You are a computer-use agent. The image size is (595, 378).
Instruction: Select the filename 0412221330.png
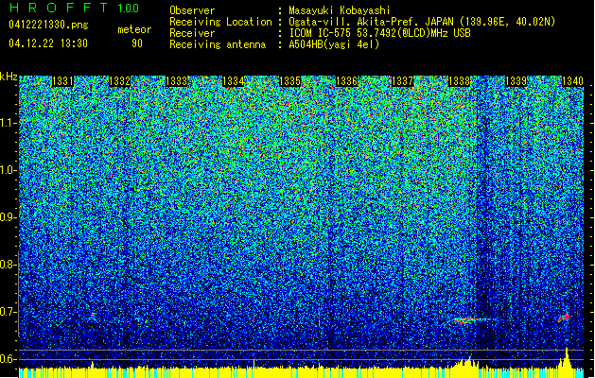(48, 25)
